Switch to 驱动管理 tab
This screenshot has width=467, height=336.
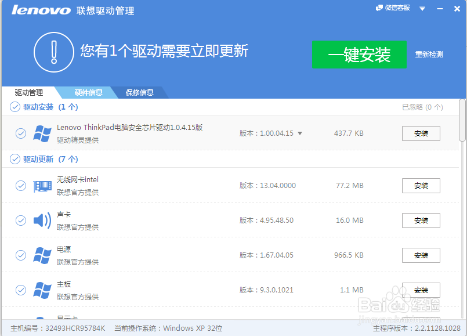pos(29,93)
